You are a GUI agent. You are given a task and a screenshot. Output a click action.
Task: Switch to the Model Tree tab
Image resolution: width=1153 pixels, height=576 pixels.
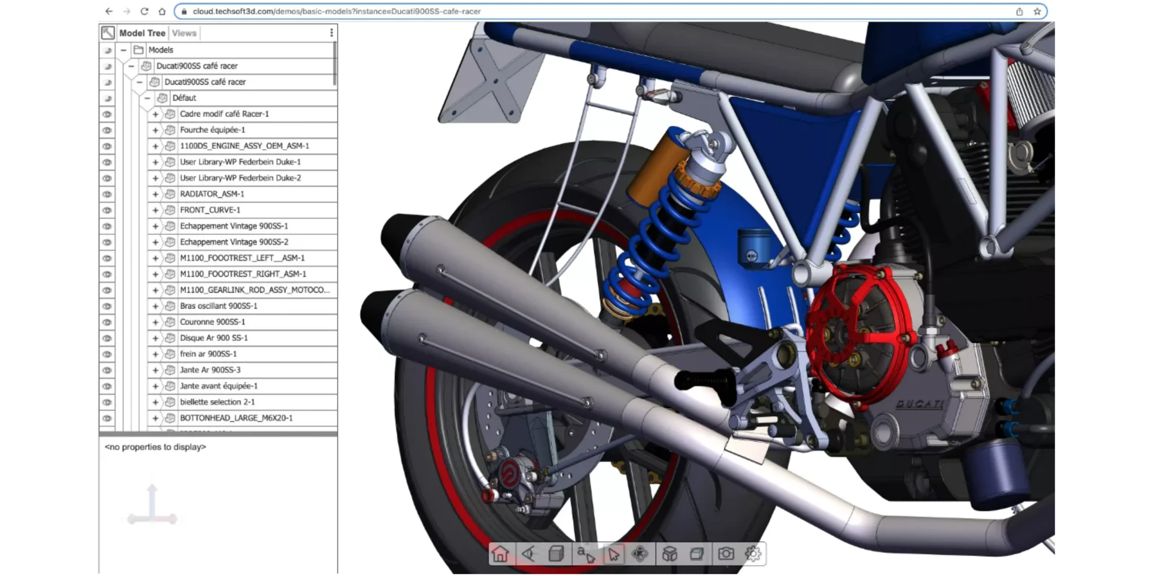click(x=142, y=33)
